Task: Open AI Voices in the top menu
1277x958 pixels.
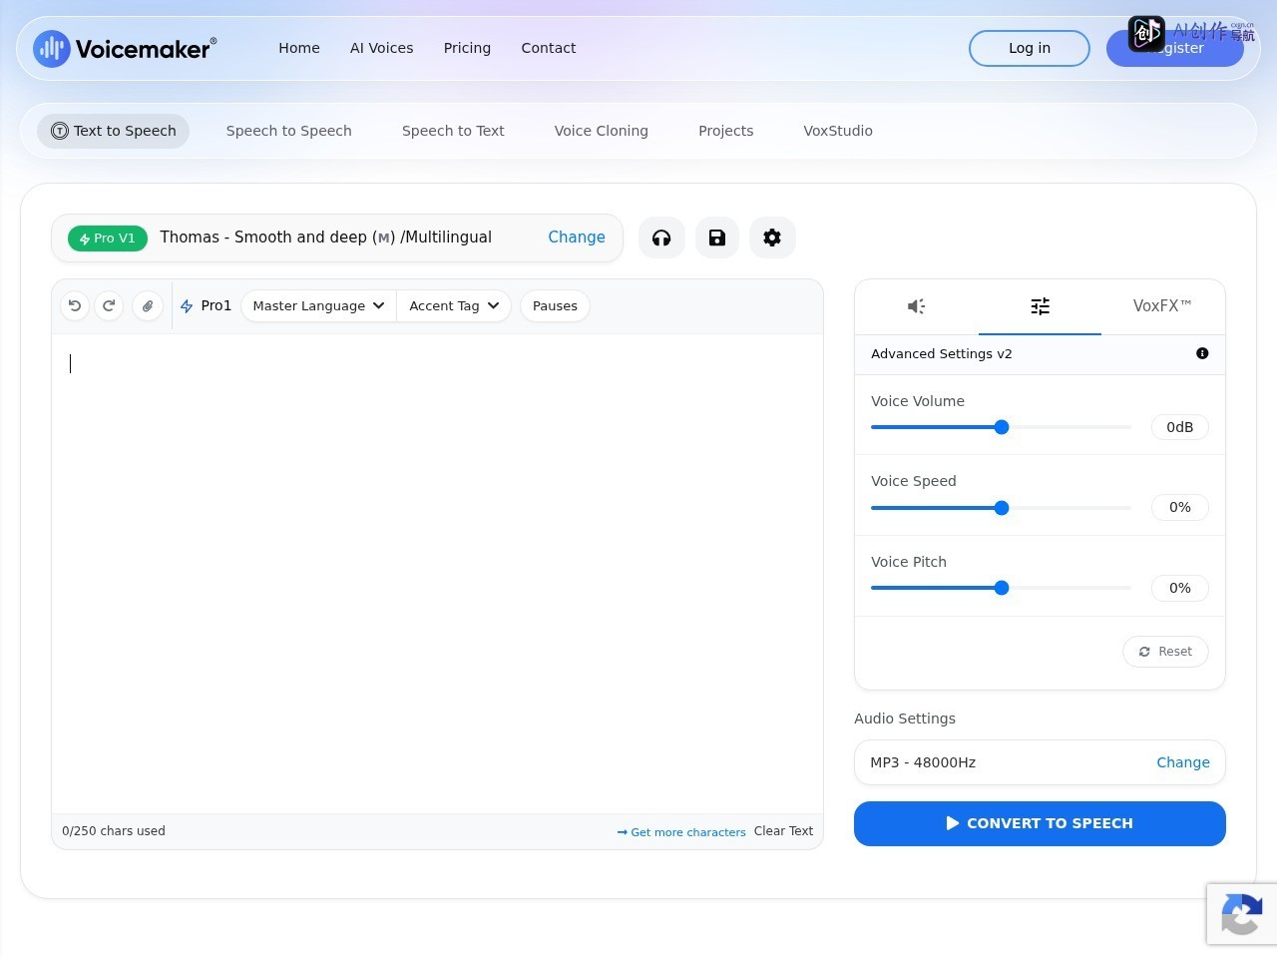Action: click(x=381, y=48)
